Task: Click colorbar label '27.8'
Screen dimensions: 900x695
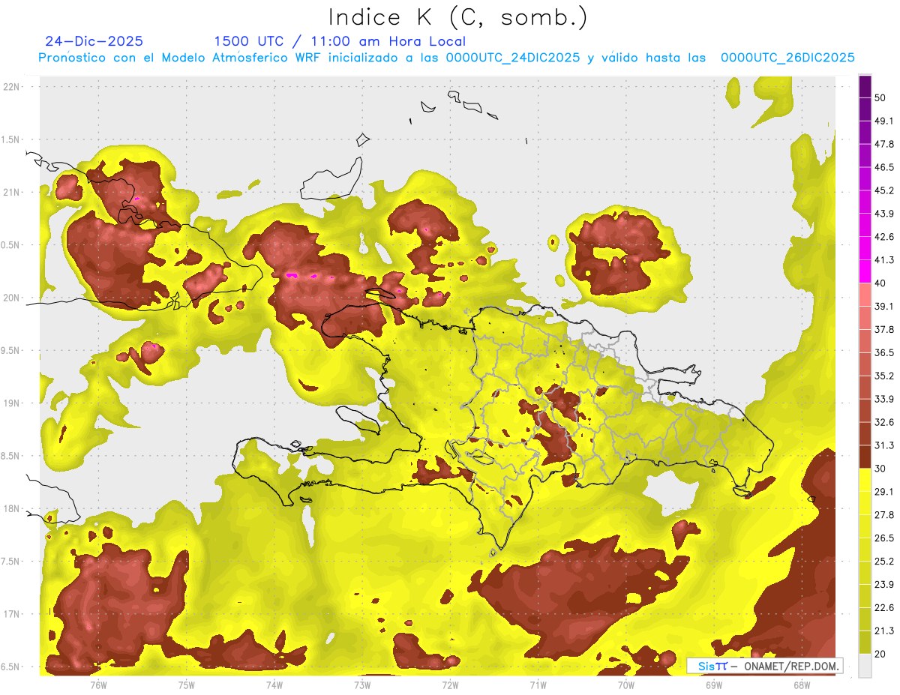Action: click(x=884, y=515)
